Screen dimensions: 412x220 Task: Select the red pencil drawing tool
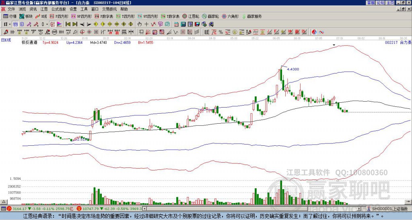pyautogui.click(x=6, y=32)
